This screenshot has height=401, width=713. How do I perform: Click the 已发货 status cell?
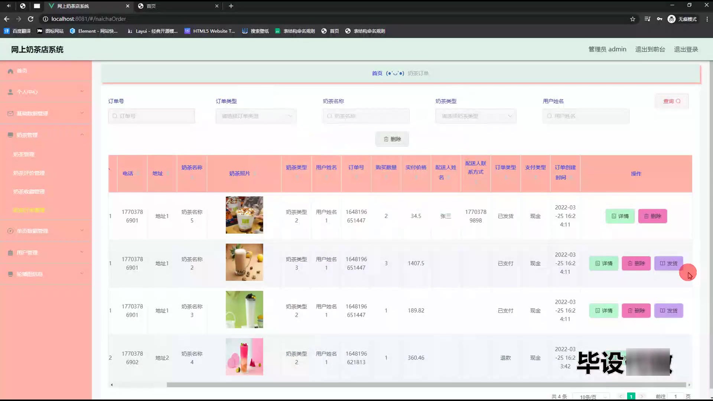(x=505, y=216)
